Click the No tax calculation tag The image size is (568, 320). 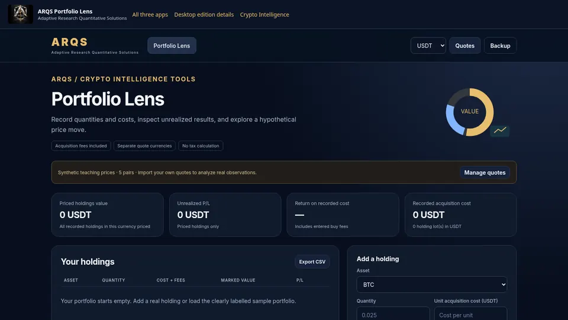pos(201,146)
